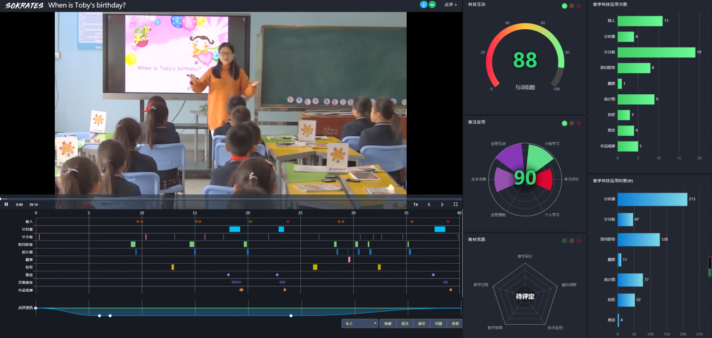The image size is (712, 338).
Task: Click the pink 翻牌 event marker
Action: click(x=349, y=260)
